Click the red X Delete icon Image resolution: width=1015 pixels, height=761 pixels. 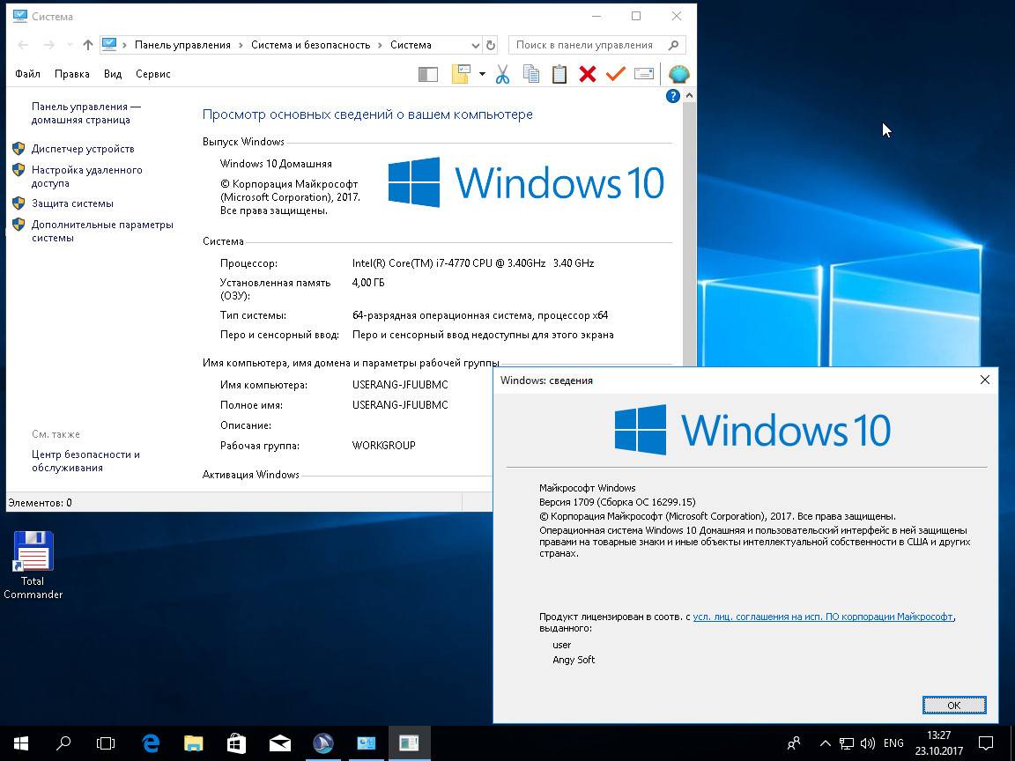(x=587, y=74)
